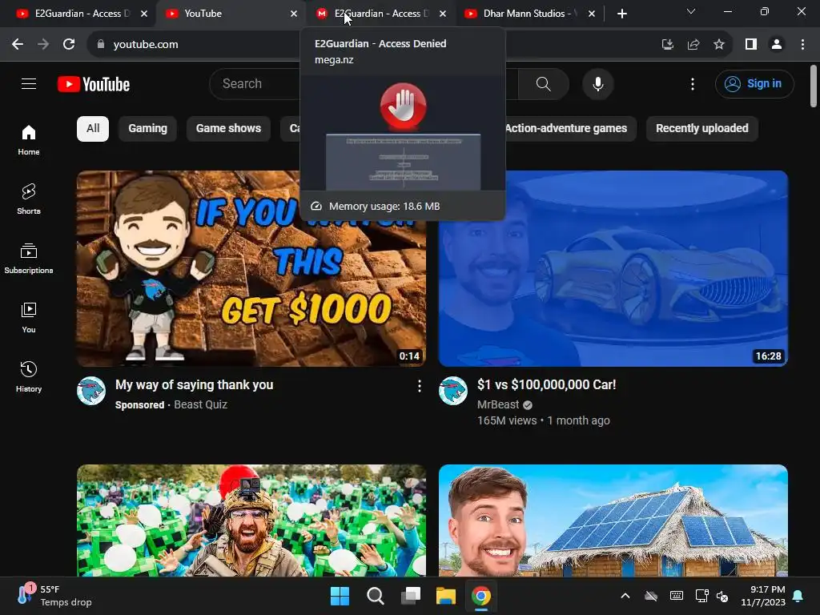The height and width of the screenshot is (615, 820).
Task: Open tab search dropdown arrow
Action: [x=691, y=11]
